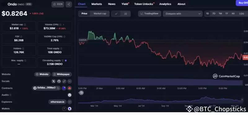Open the Whitepaper link
Viewport: 248px width, 115px height.
coord(62,74)
